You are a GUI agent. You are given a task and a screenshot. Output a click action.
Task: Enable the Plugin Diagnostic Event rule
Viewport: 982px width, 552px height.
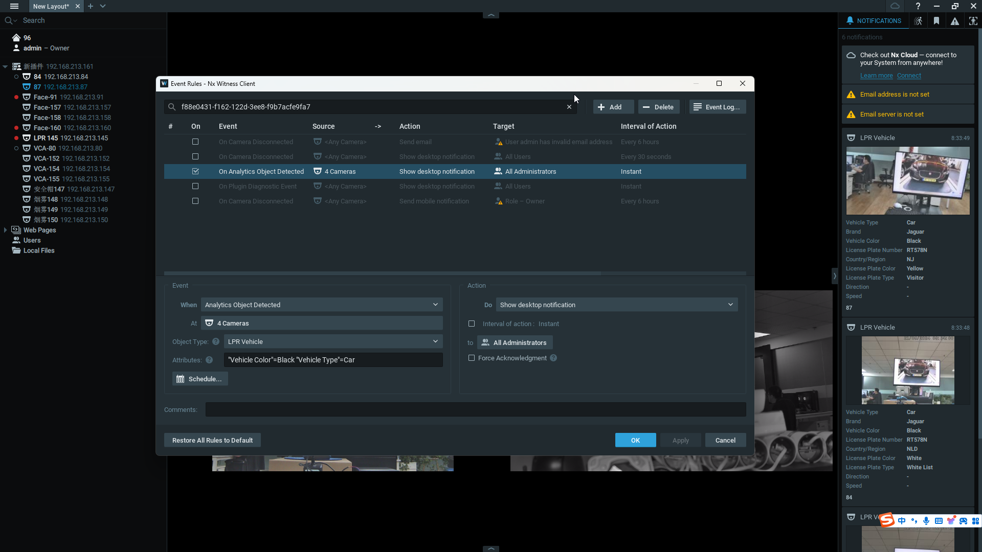[195, 186]
